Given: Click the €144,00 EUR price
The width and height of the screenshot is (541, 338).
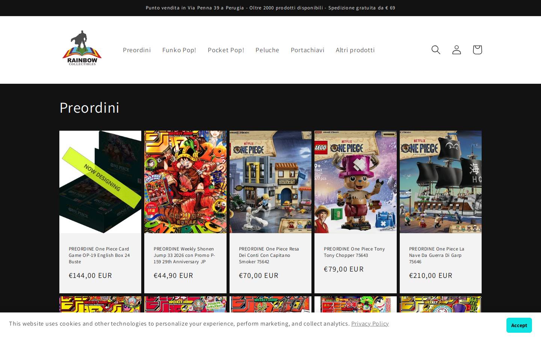Looking at the screenshot, I should tap(90, 275).
